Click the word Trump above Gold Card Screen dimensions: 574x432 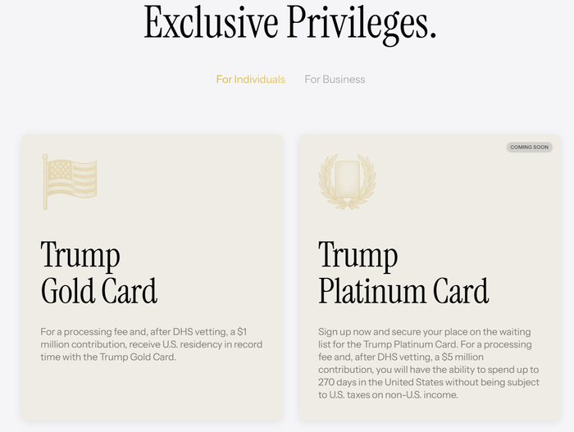click(x=80, y=255)
